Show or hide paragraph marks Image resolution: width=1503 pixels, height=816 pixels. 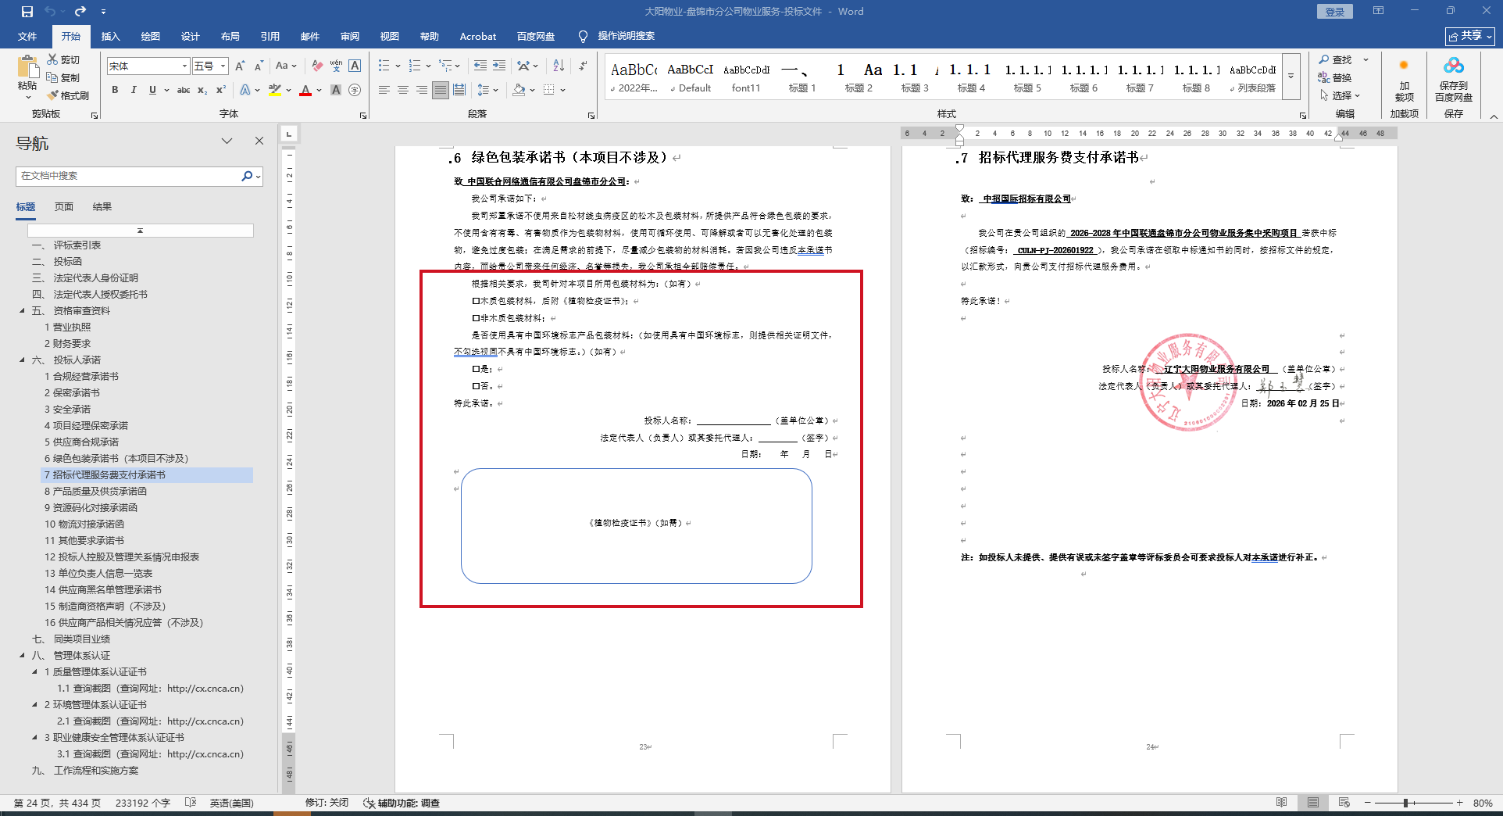(583, 66)
